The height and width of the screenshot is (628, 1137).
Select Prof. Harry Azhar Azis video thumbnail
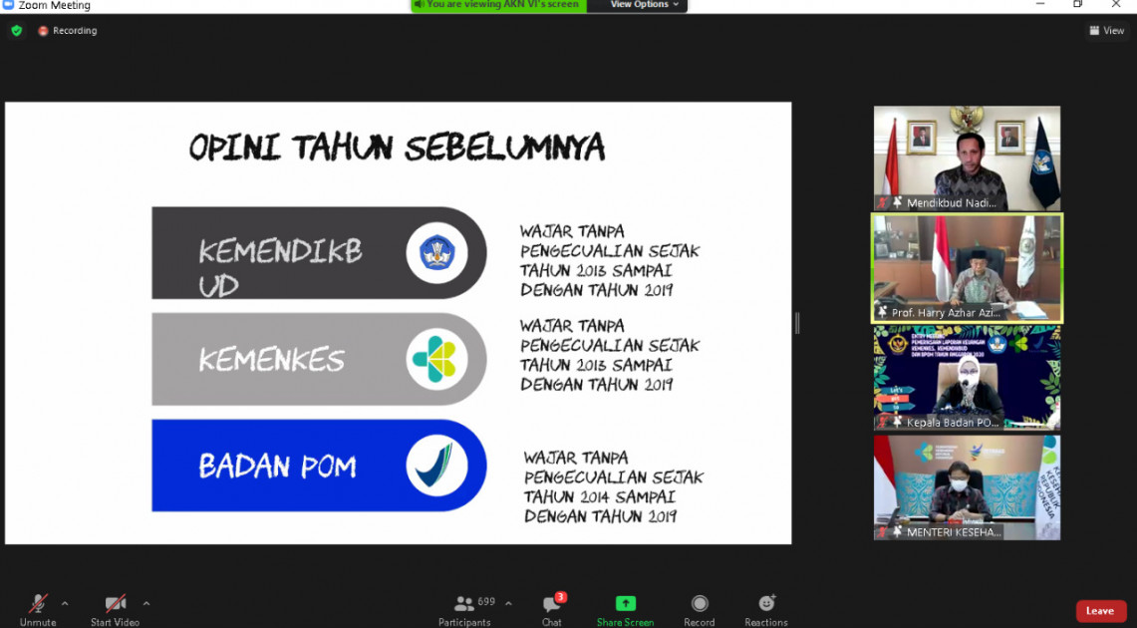point(967,267)
